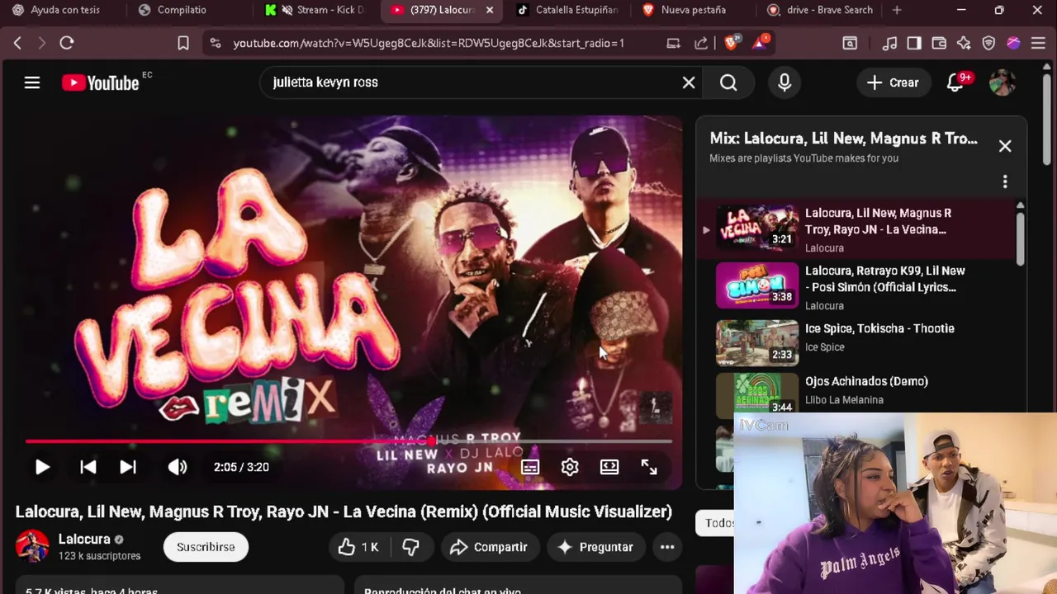Click the Todos filter chip
This screenshot has width=1057, height=594.
click(717, 523)
